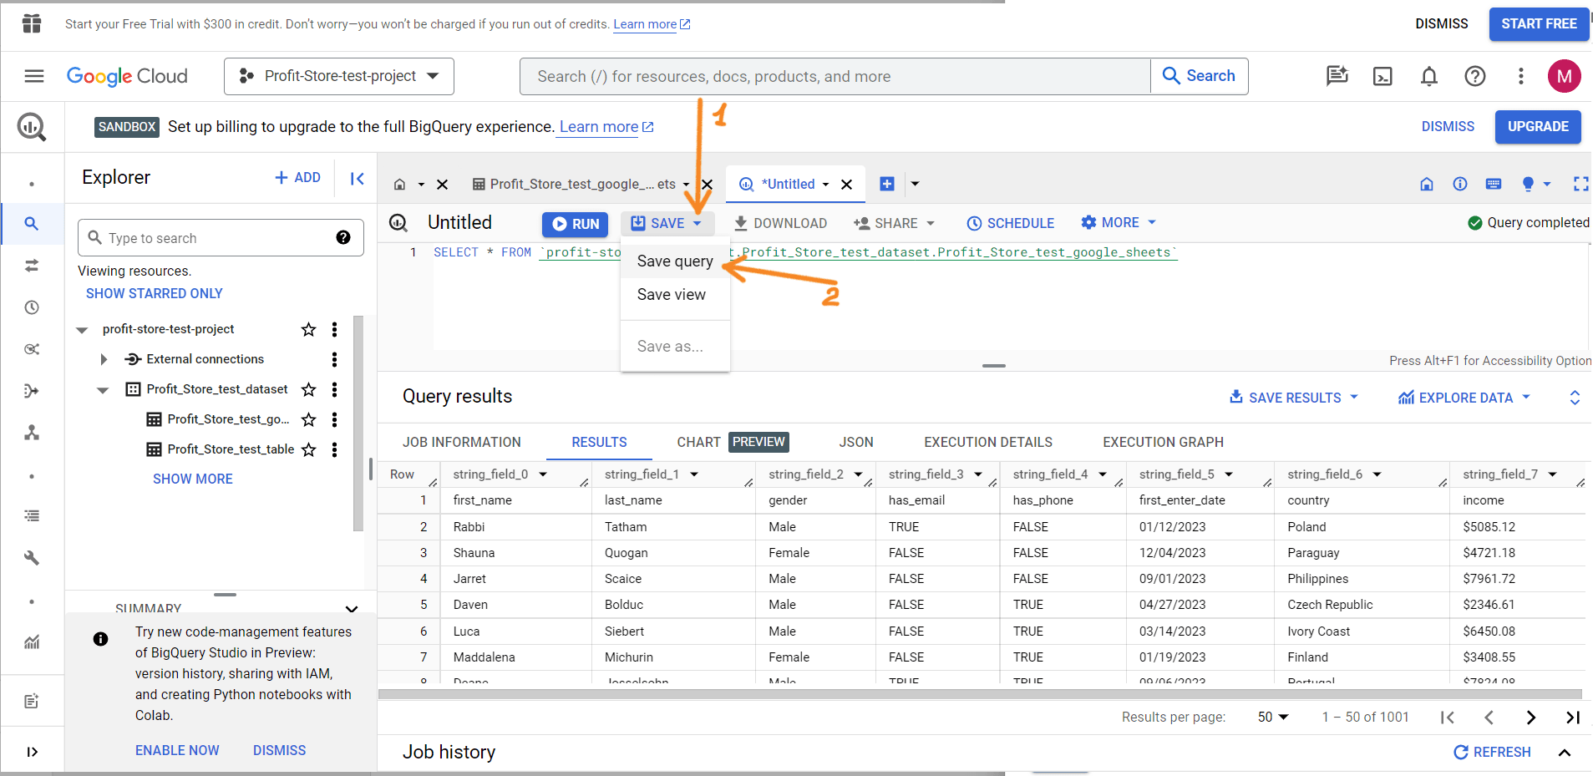The height and width of the screenshot is (776, 1593).
Task: Create a new query tab with plus icon
Action: (x=887, y=184)
